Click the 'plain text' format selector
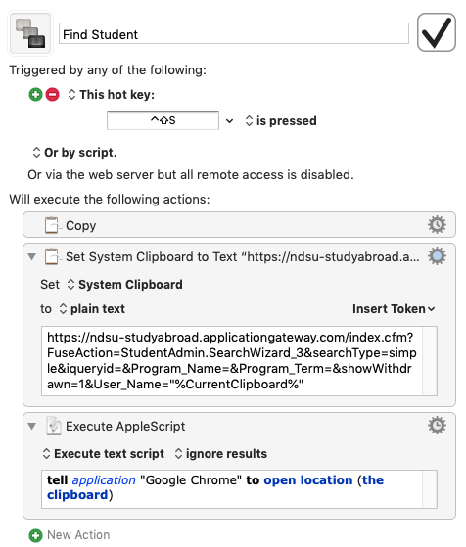Image resolution: width=466 pixels, height=547 pixels. 92,309
